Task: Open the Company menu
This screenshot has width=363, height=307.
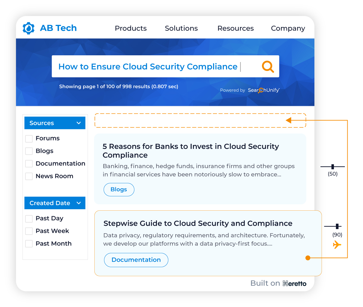Action: [288, 28]
